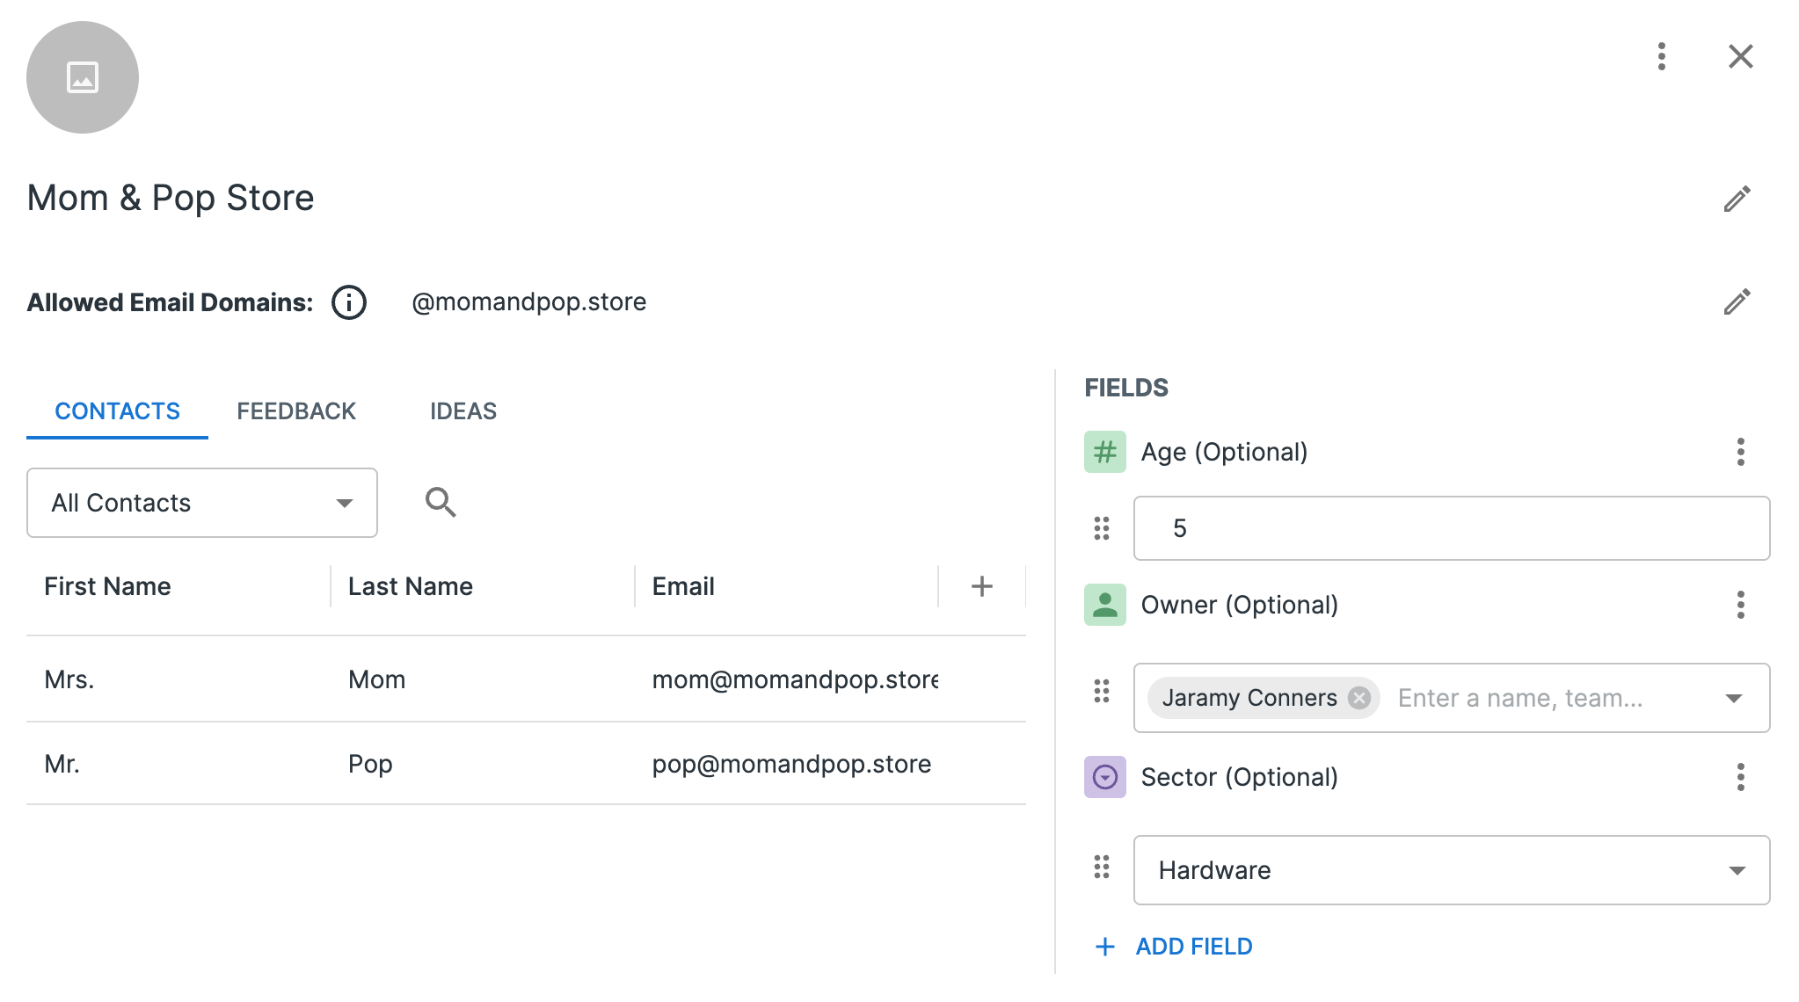Open Owner field options menu
The height and width of the screenshot is (1002, 1799).
[x=1740, y=605]
